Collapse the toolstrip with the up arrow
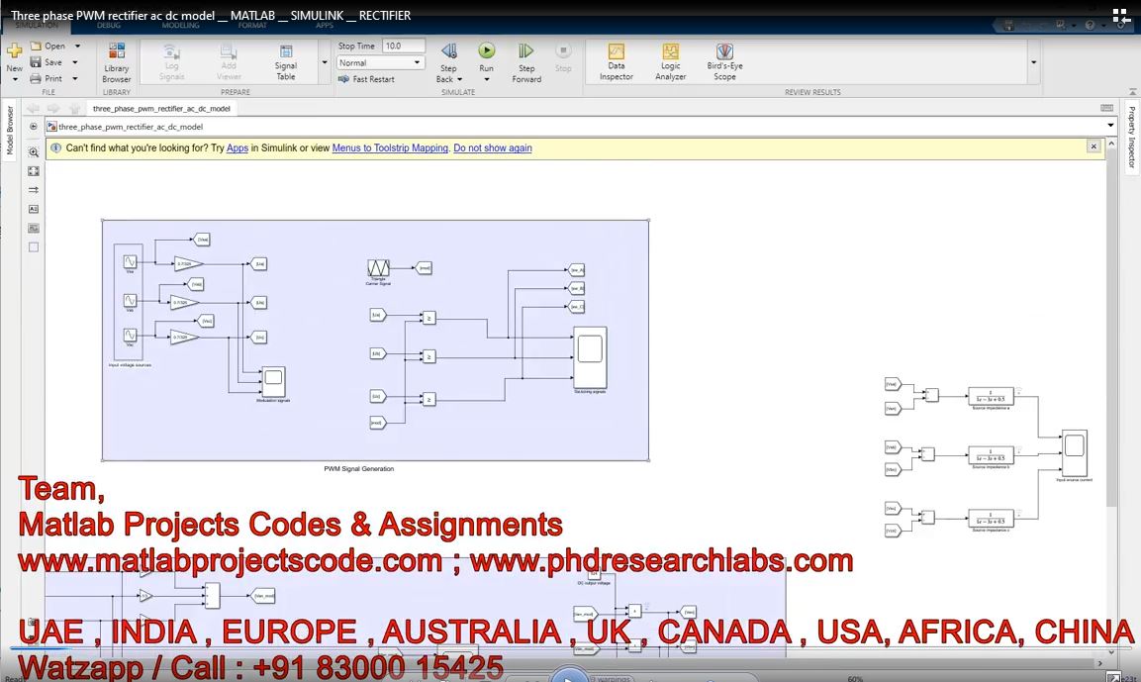 point(1132,92)
